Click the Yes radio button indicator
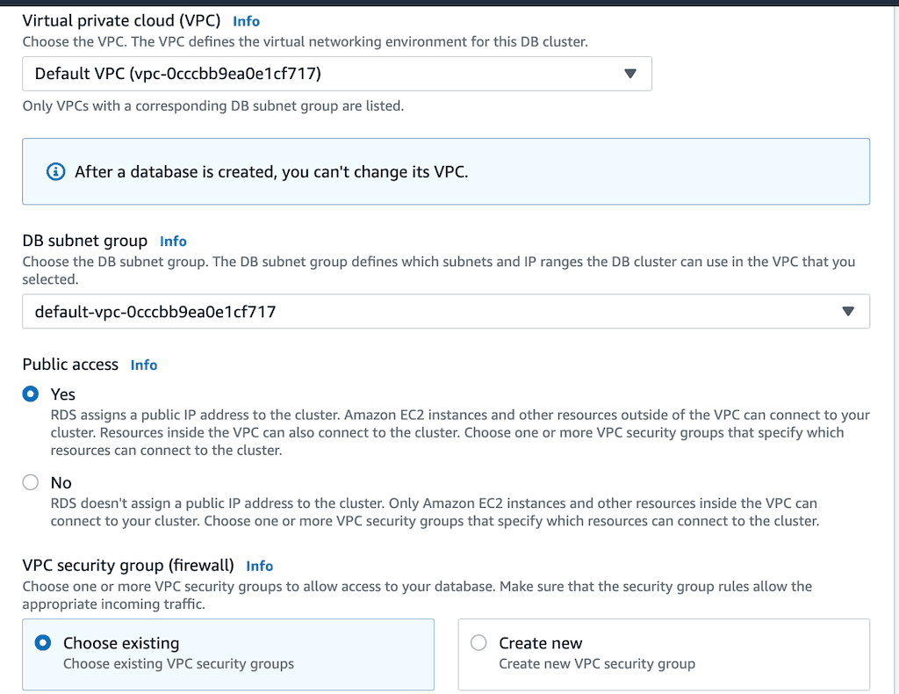The image size is (899, 694). pyautogui.click(x=31, y=394)
